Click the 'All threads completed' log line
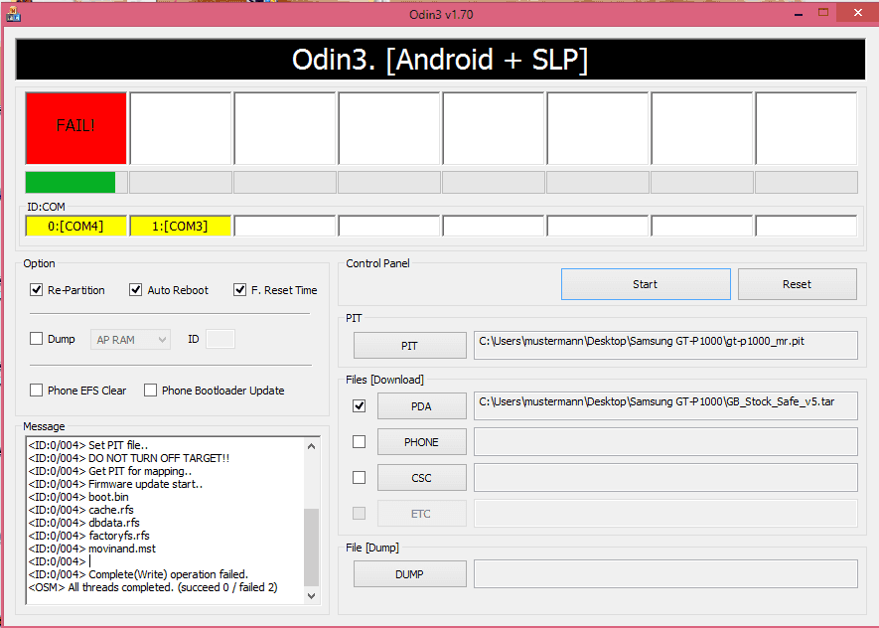The height and width of the screenshot is (628, 879). 153,587
